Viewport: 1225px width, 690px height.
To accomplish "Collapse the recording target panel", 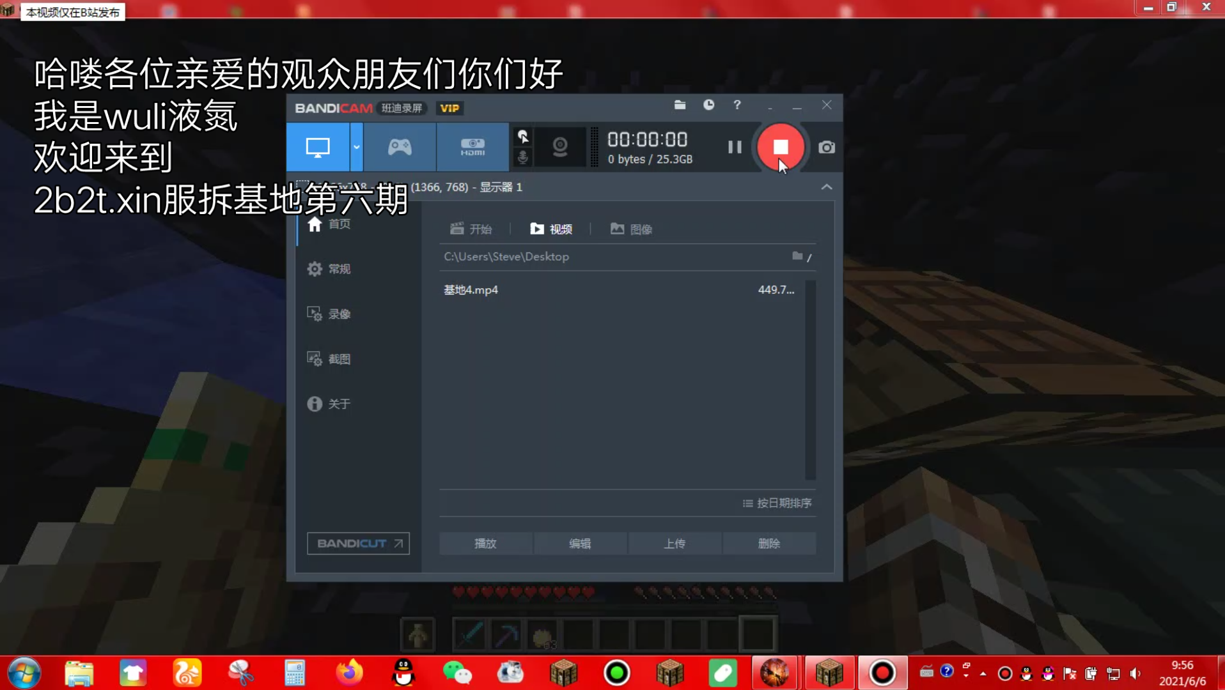I will pos(825,187).
